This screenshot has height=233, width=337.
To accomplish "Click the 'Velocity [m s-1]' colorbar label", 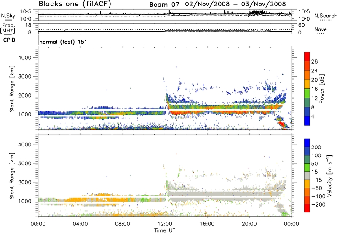I will point(329,175).
